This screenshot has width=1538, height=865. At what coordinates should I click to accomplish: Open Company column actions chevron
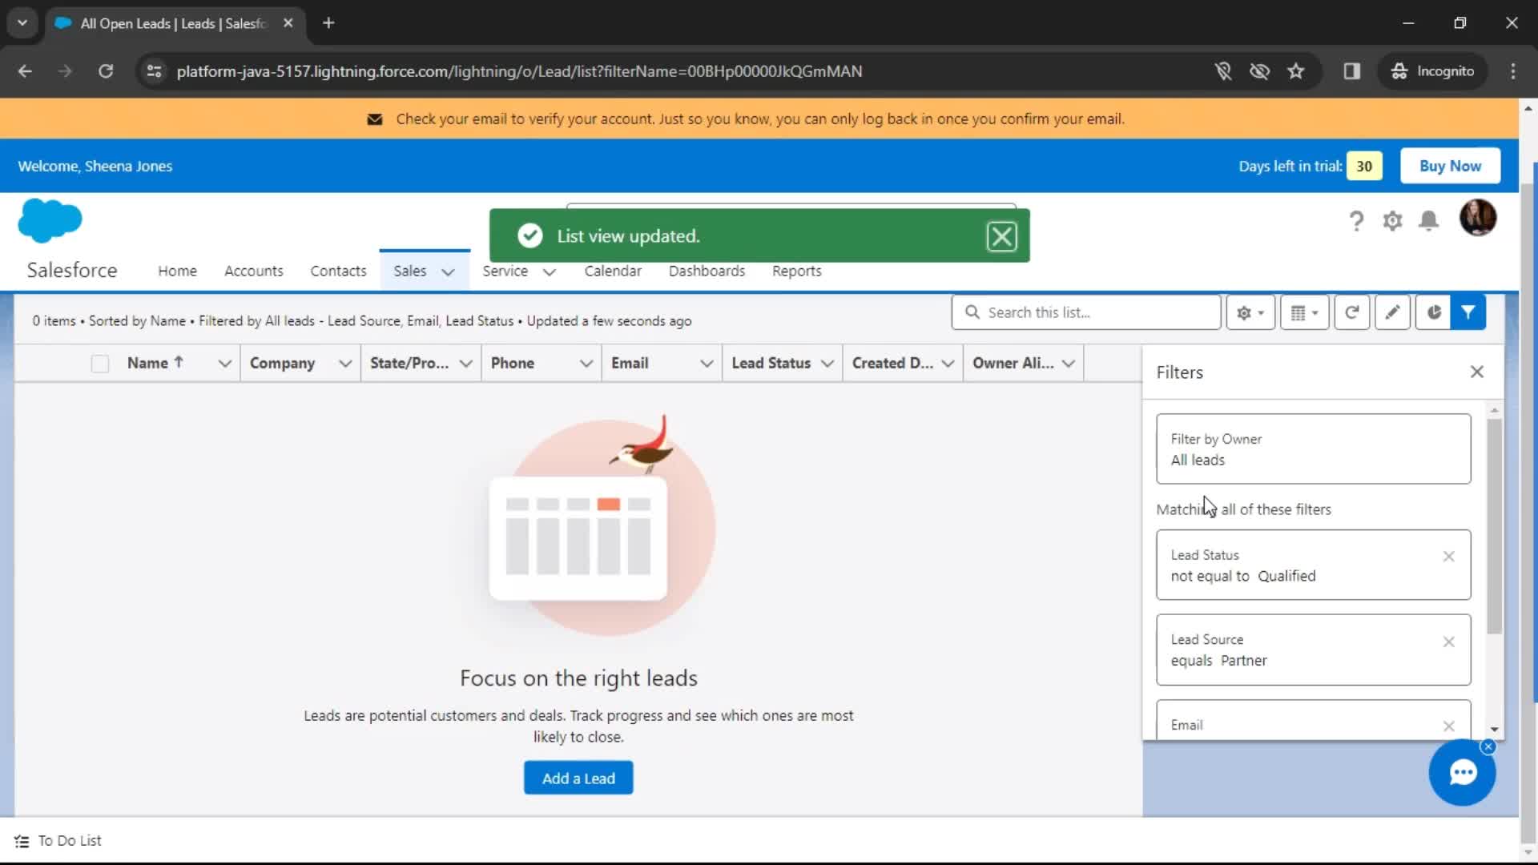pyautogui.click(x=344, y=364)
